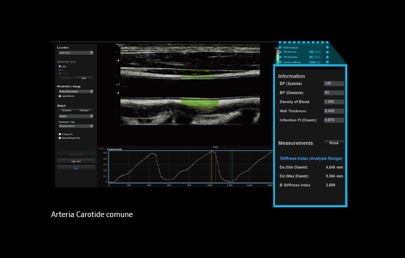Click the Arteria Carotide comune caption
Screen dimensions: 405x258
[x=92, y=214]
